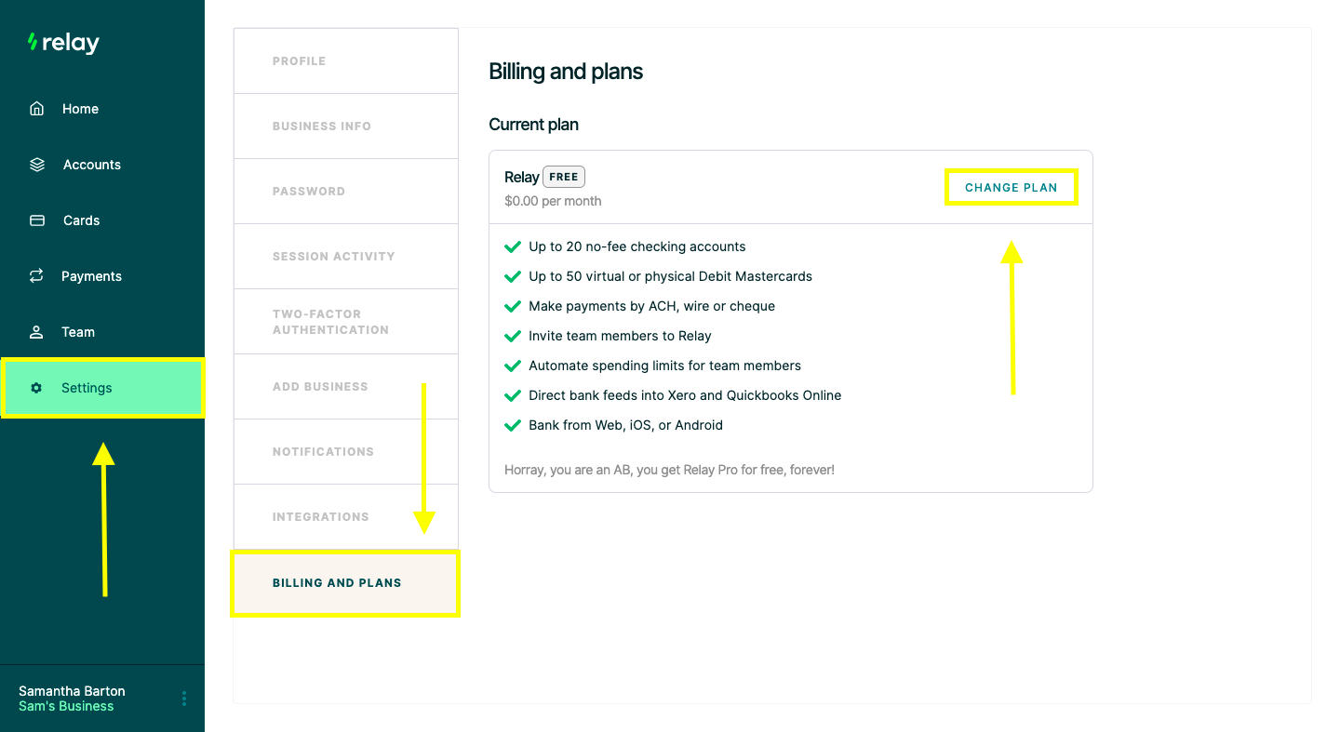Screen dimensions: 1340x732
Task: Open the three-dot menu beside Samantha Barton
Action: coord(184,699)
